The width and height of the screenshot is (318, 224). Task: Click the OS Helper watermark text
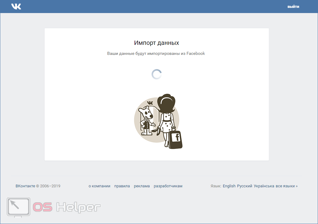(x=67, y=207)
